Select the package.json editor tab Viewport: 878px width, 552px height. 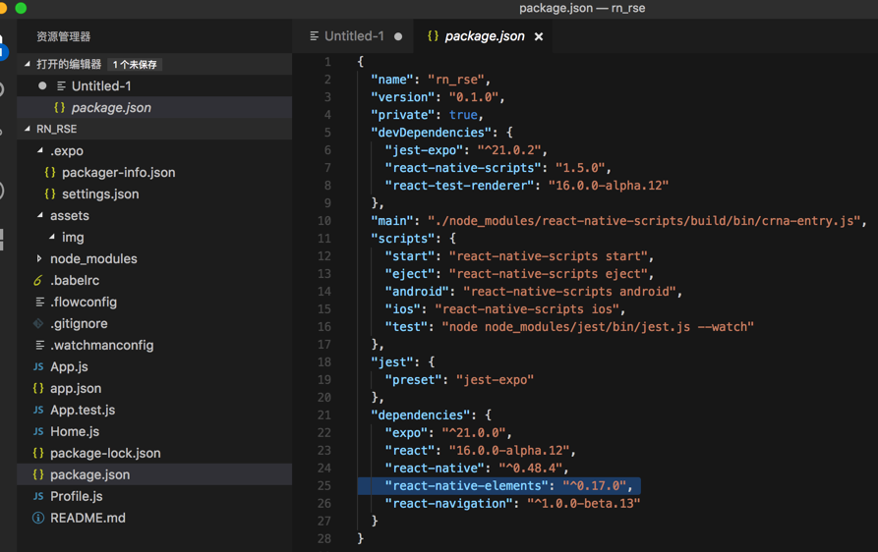click(x=484, y=36)
